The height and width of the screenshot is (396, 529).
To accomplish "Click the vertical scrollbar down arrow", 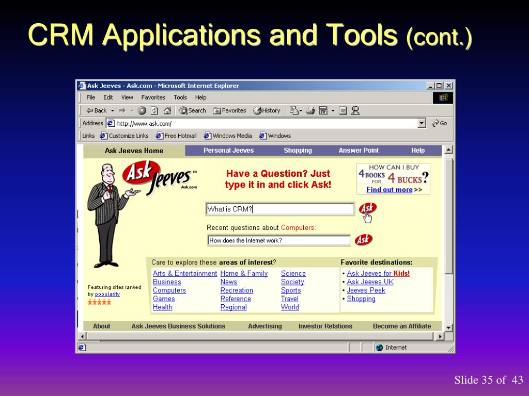I will click(448, 327).
